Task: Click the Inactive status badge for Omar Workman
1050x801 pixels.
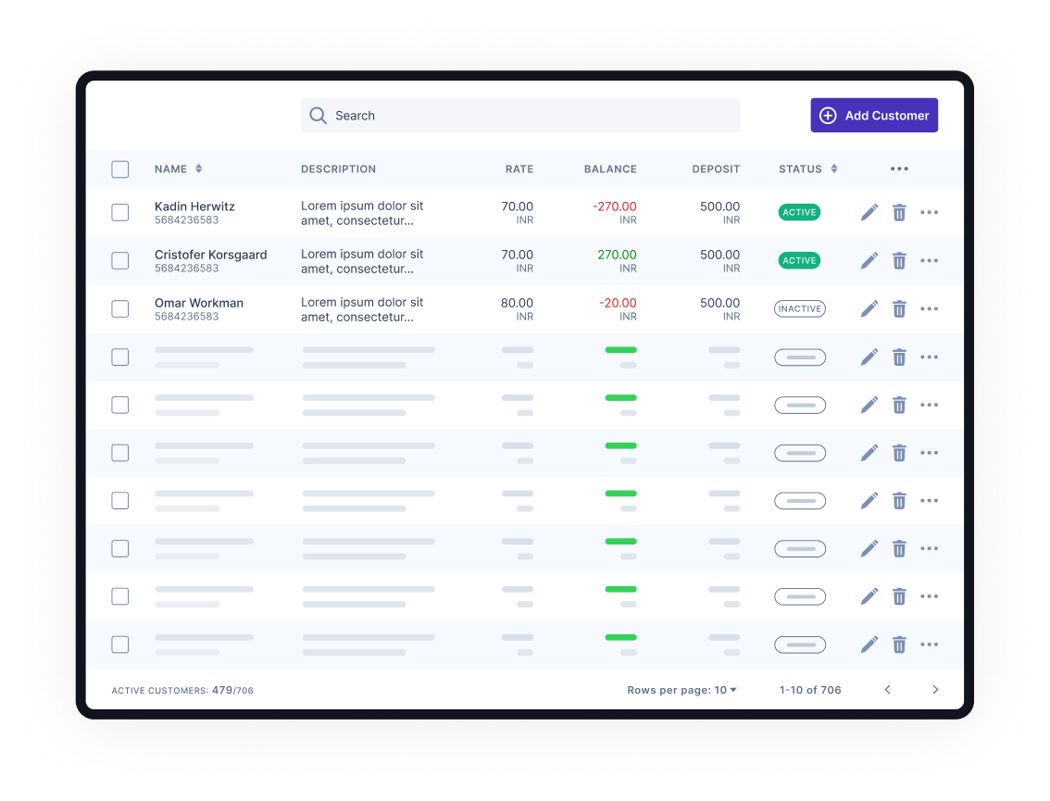Action: (x=800, y=309)
